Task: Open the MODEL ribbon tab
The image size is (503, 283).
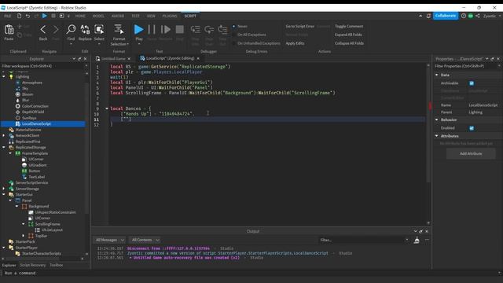Action: [98, 16]
